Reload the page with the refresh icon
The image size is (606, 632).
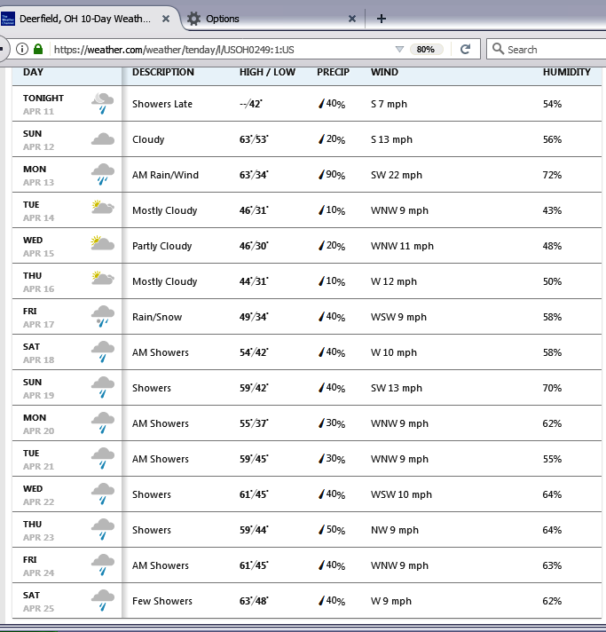click(x=466, y=49)
